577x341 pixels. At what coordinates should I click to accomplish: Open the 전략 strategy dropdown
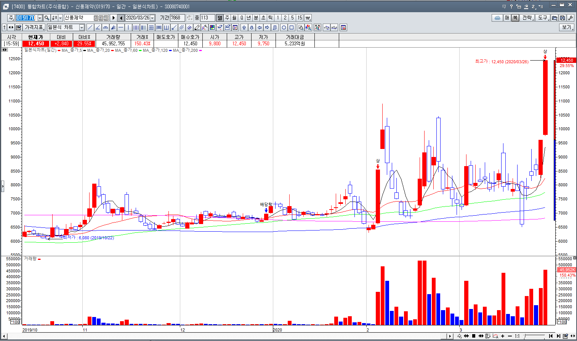[x=527, y=18]
